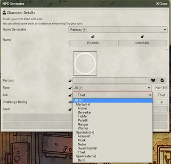Choose Assassin from job list
The image size is (171, 164).
click(x=113, y=136)
